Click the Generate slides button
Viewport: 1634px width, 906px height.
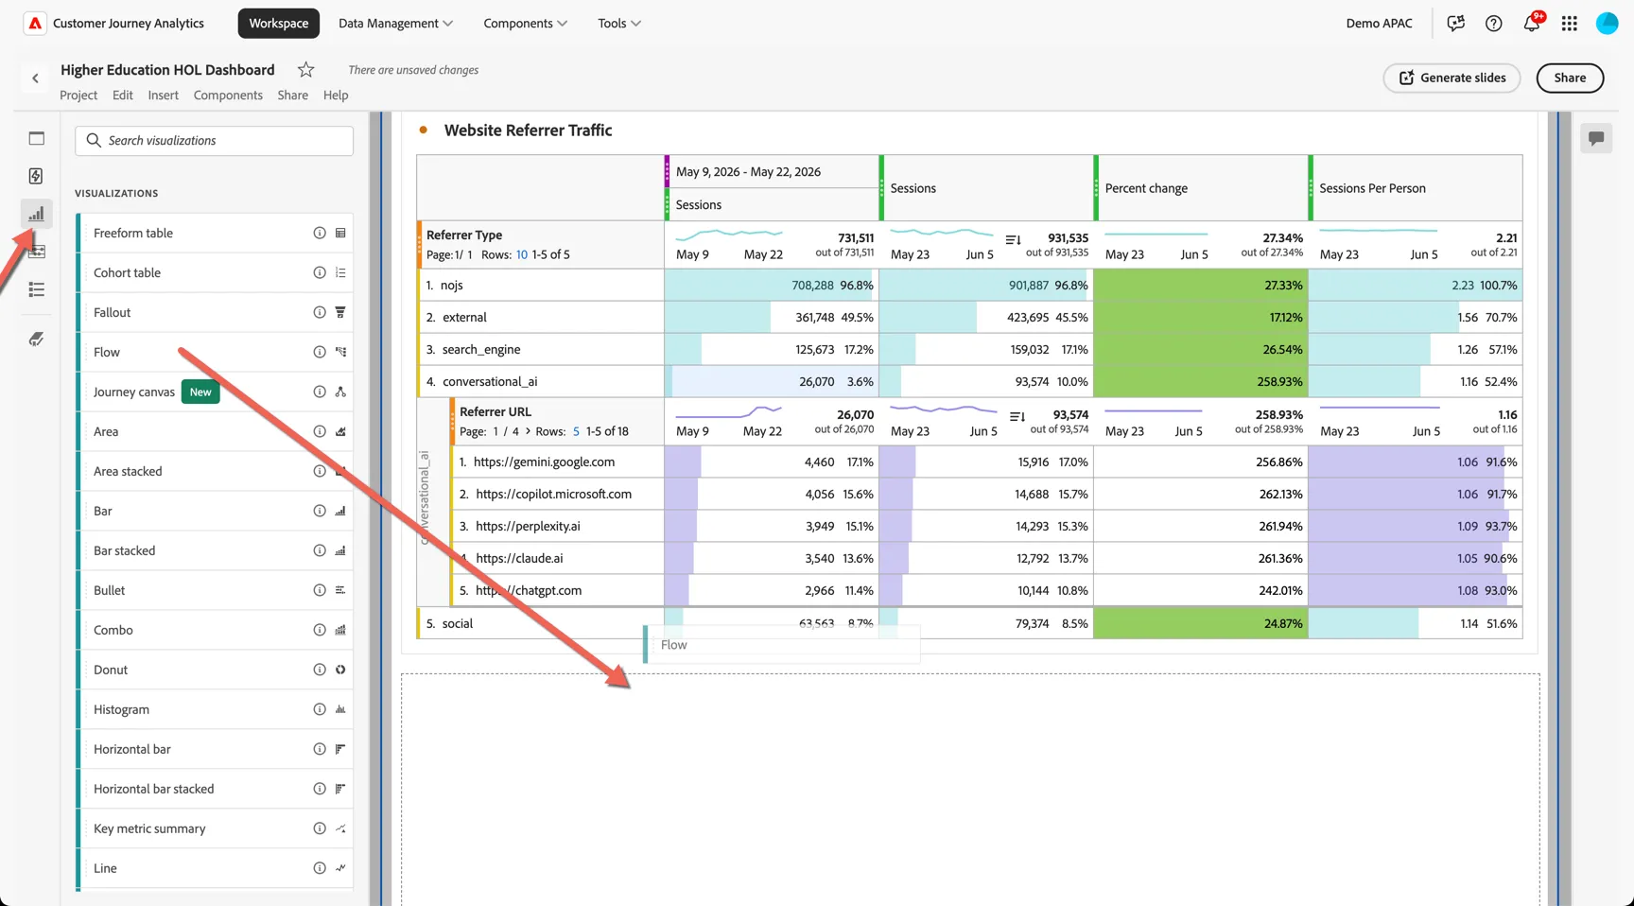1451,78
